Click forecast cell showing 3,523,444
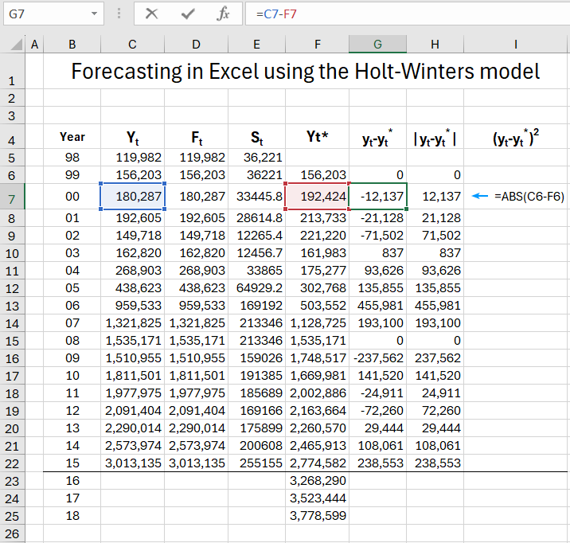 (318, 498)
